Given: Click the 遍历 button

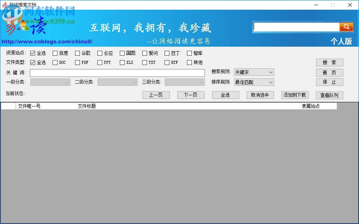Looking at the screenshot, I should (330, 72).
